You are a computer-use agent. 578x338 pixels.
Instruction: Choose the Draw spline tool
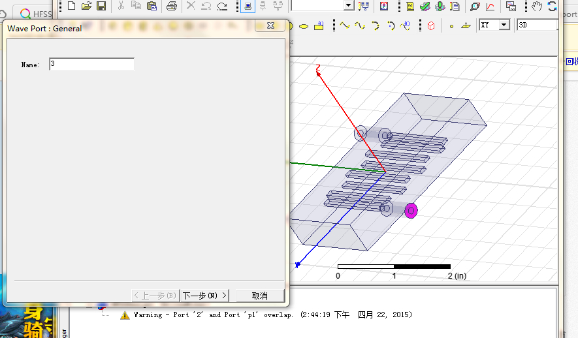coord(360,25)
